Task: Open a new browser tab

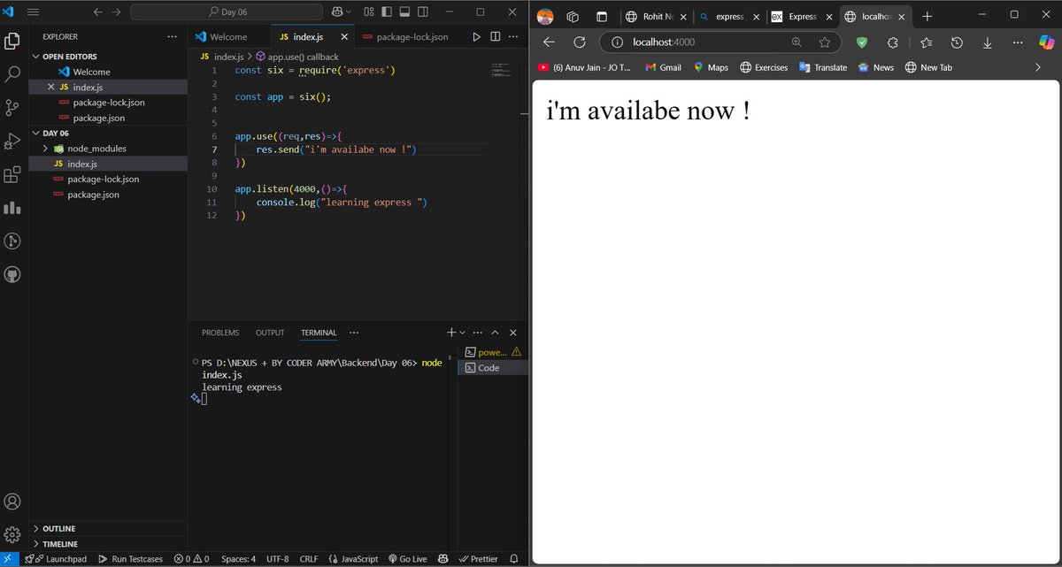Action: tap(927, 16)
